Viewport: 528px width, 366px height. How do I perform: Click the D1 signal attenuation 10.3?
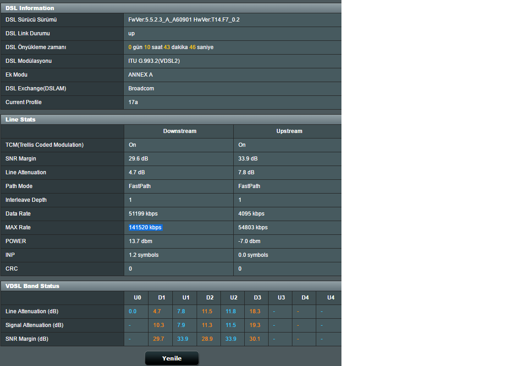[x=159, y=325]
